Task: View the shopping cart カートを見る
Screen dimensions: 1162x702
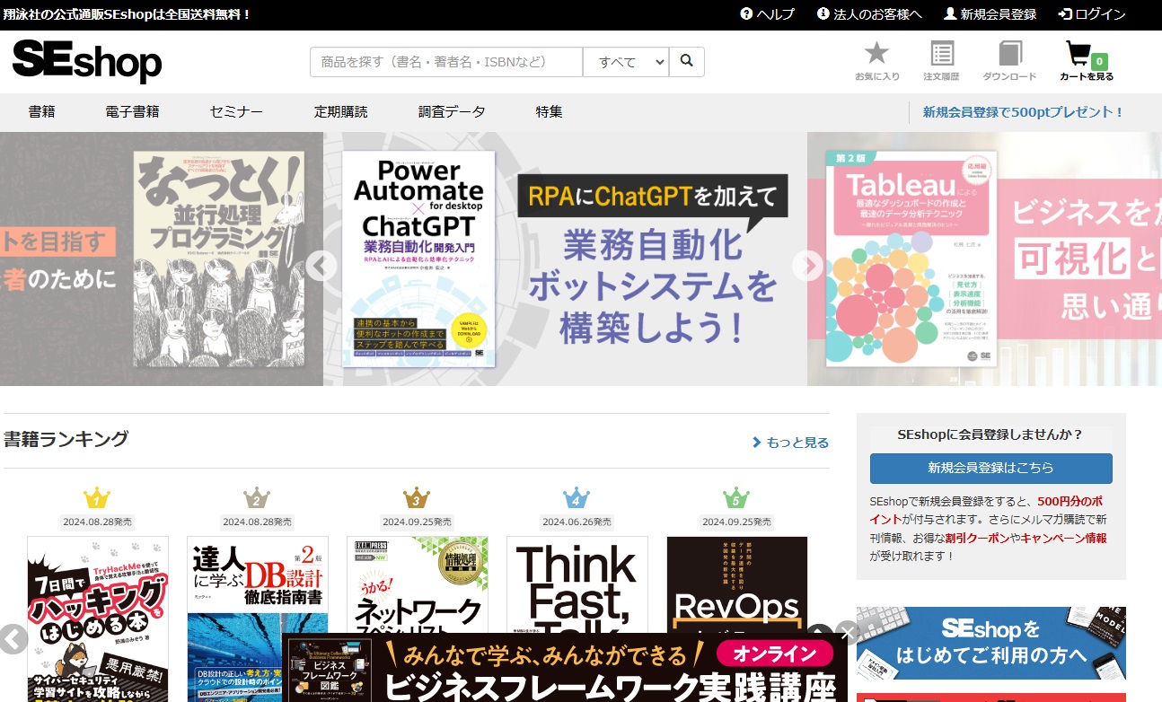Action: tap(1087, 62)
